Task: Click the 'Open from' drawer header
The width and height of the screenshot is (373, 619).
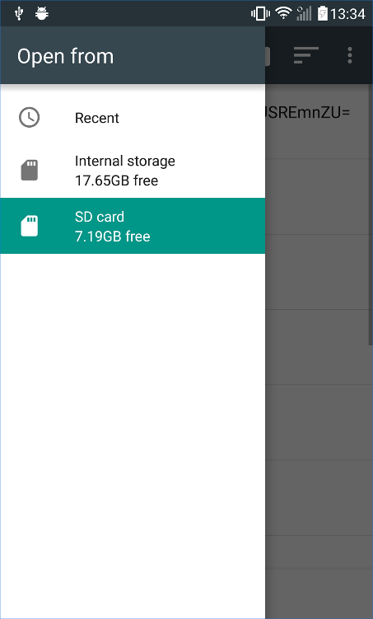Action: pyautogui.click(x=65, y=56)
